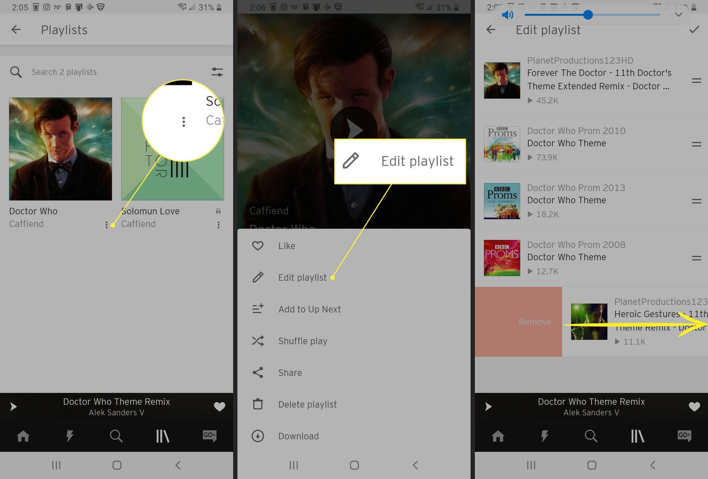The height and width of the screenshot is (479, 708).
Task: Confirm playlist edits with the checkmark
Action: pos(694,30)
